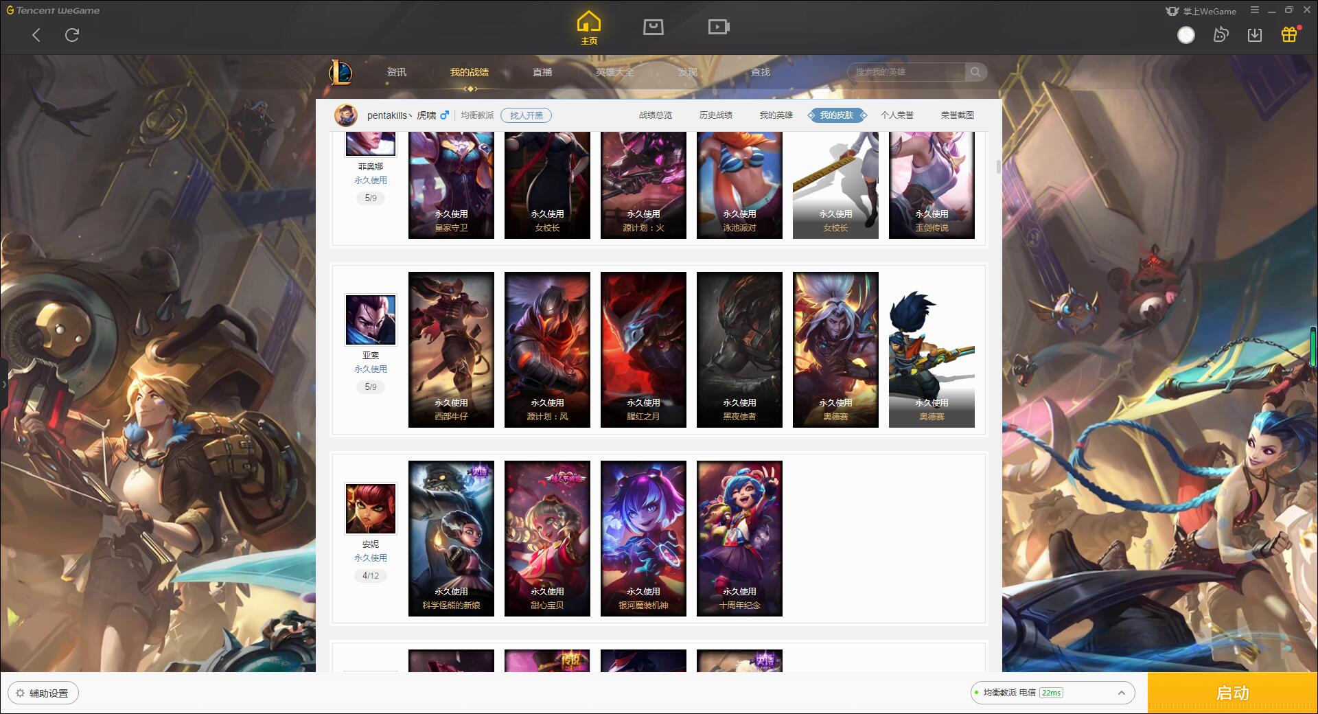Click the 安妮 champion portrait
This screenshot has height=714, width=1318.
pyautogui.click(x=371, y=509)
